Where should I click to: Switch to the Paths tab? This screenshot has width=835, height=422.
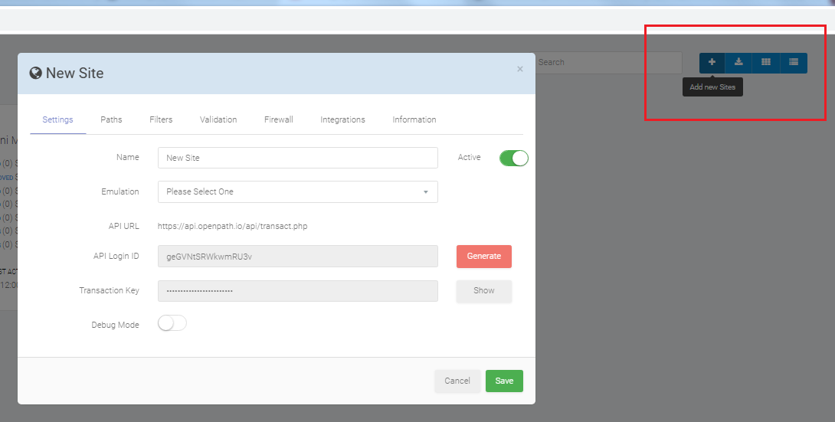tap(111, 119)
